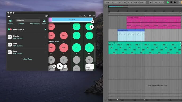Play the grey F5 power chord

click(x=76, y=60)
